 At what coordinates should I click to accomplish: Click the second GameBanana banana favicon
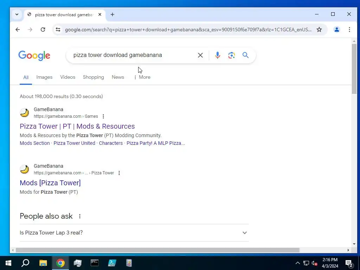coord(25,169)
